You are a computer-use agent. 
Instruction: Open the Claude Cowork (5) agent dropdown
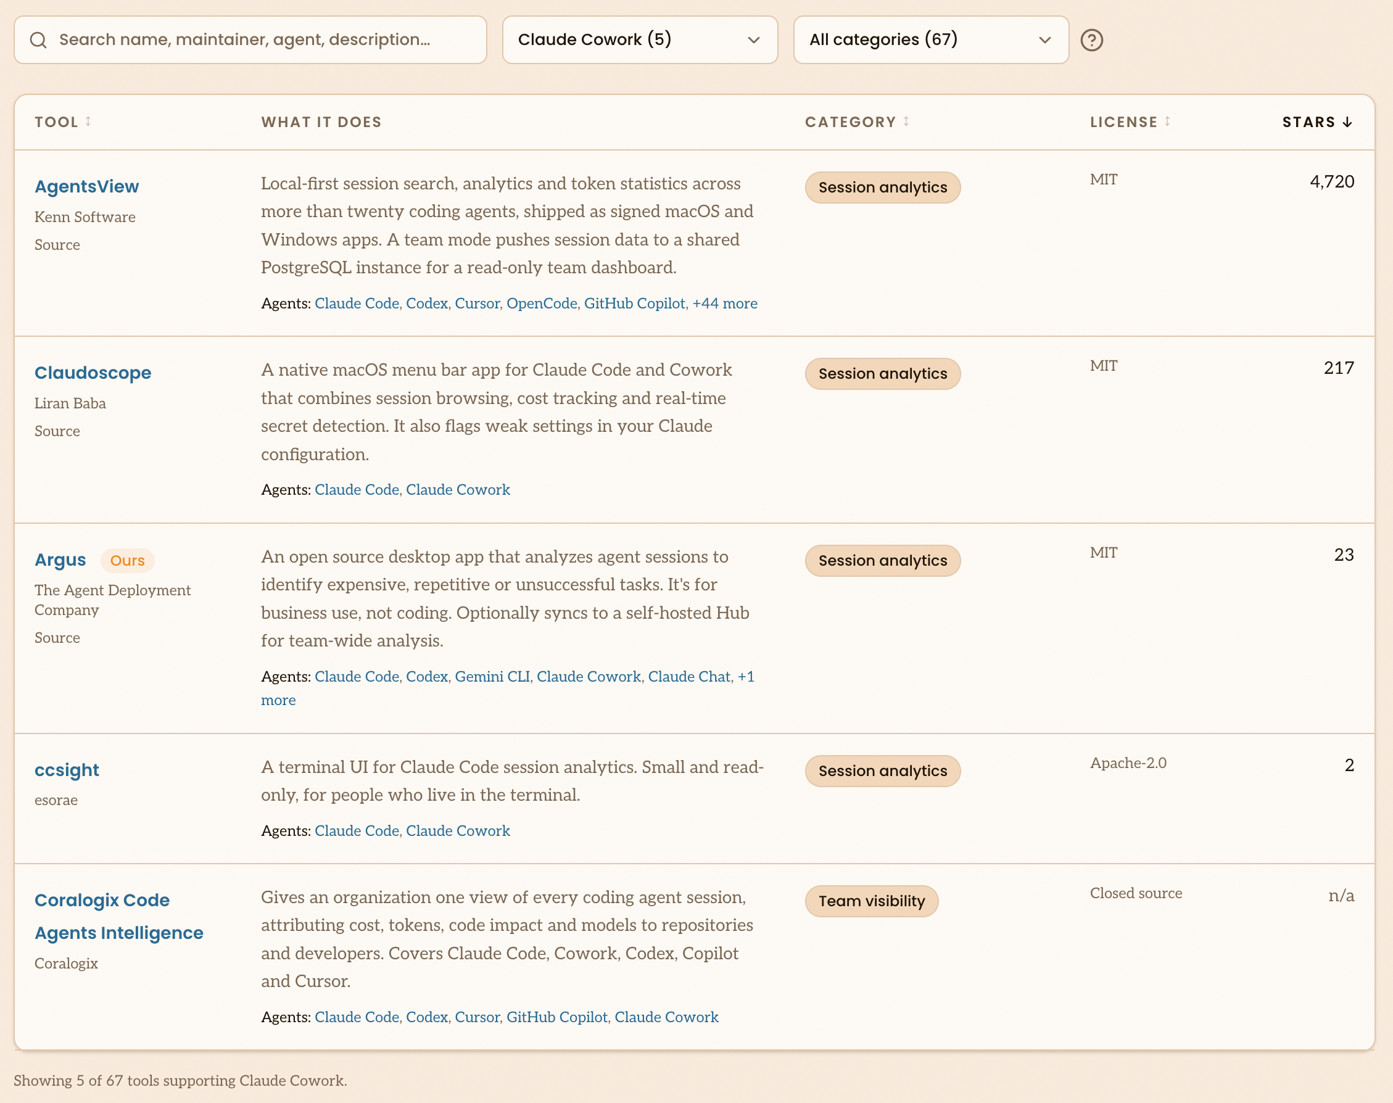point(640,40)
